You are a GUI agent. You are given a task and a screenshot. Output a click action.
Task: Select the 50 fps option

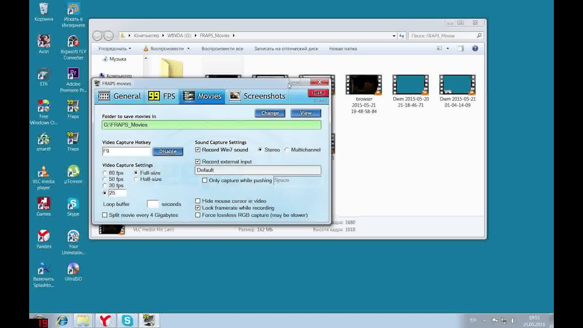[x=105, y=179]
